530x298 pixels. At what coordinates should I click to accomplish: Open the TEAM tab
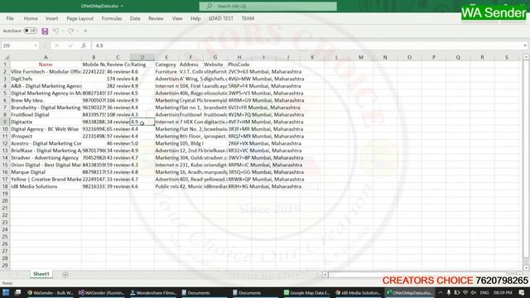[x=248, y=18]
